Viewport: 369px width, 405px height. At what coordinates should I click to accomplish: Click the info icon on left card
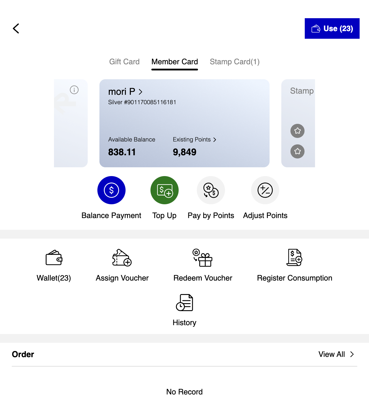[x=74, y=90]
